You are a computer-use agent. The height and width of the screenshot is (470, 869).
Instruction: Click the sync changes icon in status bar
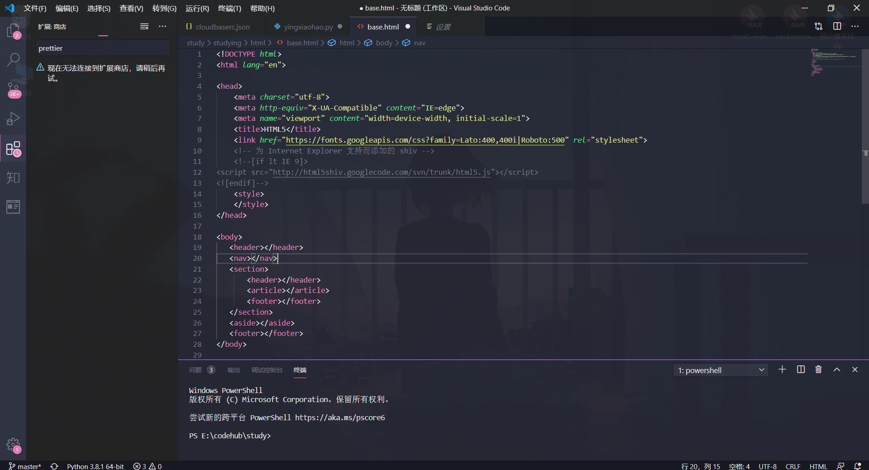tap(54, 466)
